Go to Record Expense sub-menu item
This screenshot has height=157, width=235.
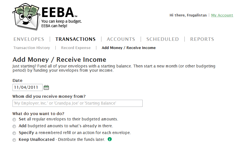(x=76, y=48)
